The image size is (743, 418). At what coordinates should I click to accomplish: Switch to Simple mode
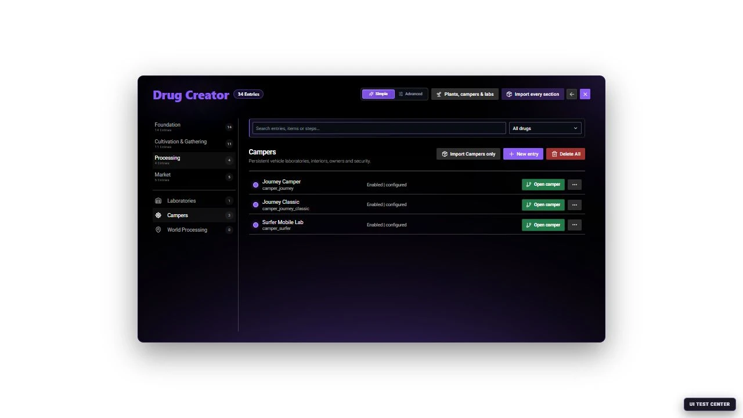click(x=378, y=94)
